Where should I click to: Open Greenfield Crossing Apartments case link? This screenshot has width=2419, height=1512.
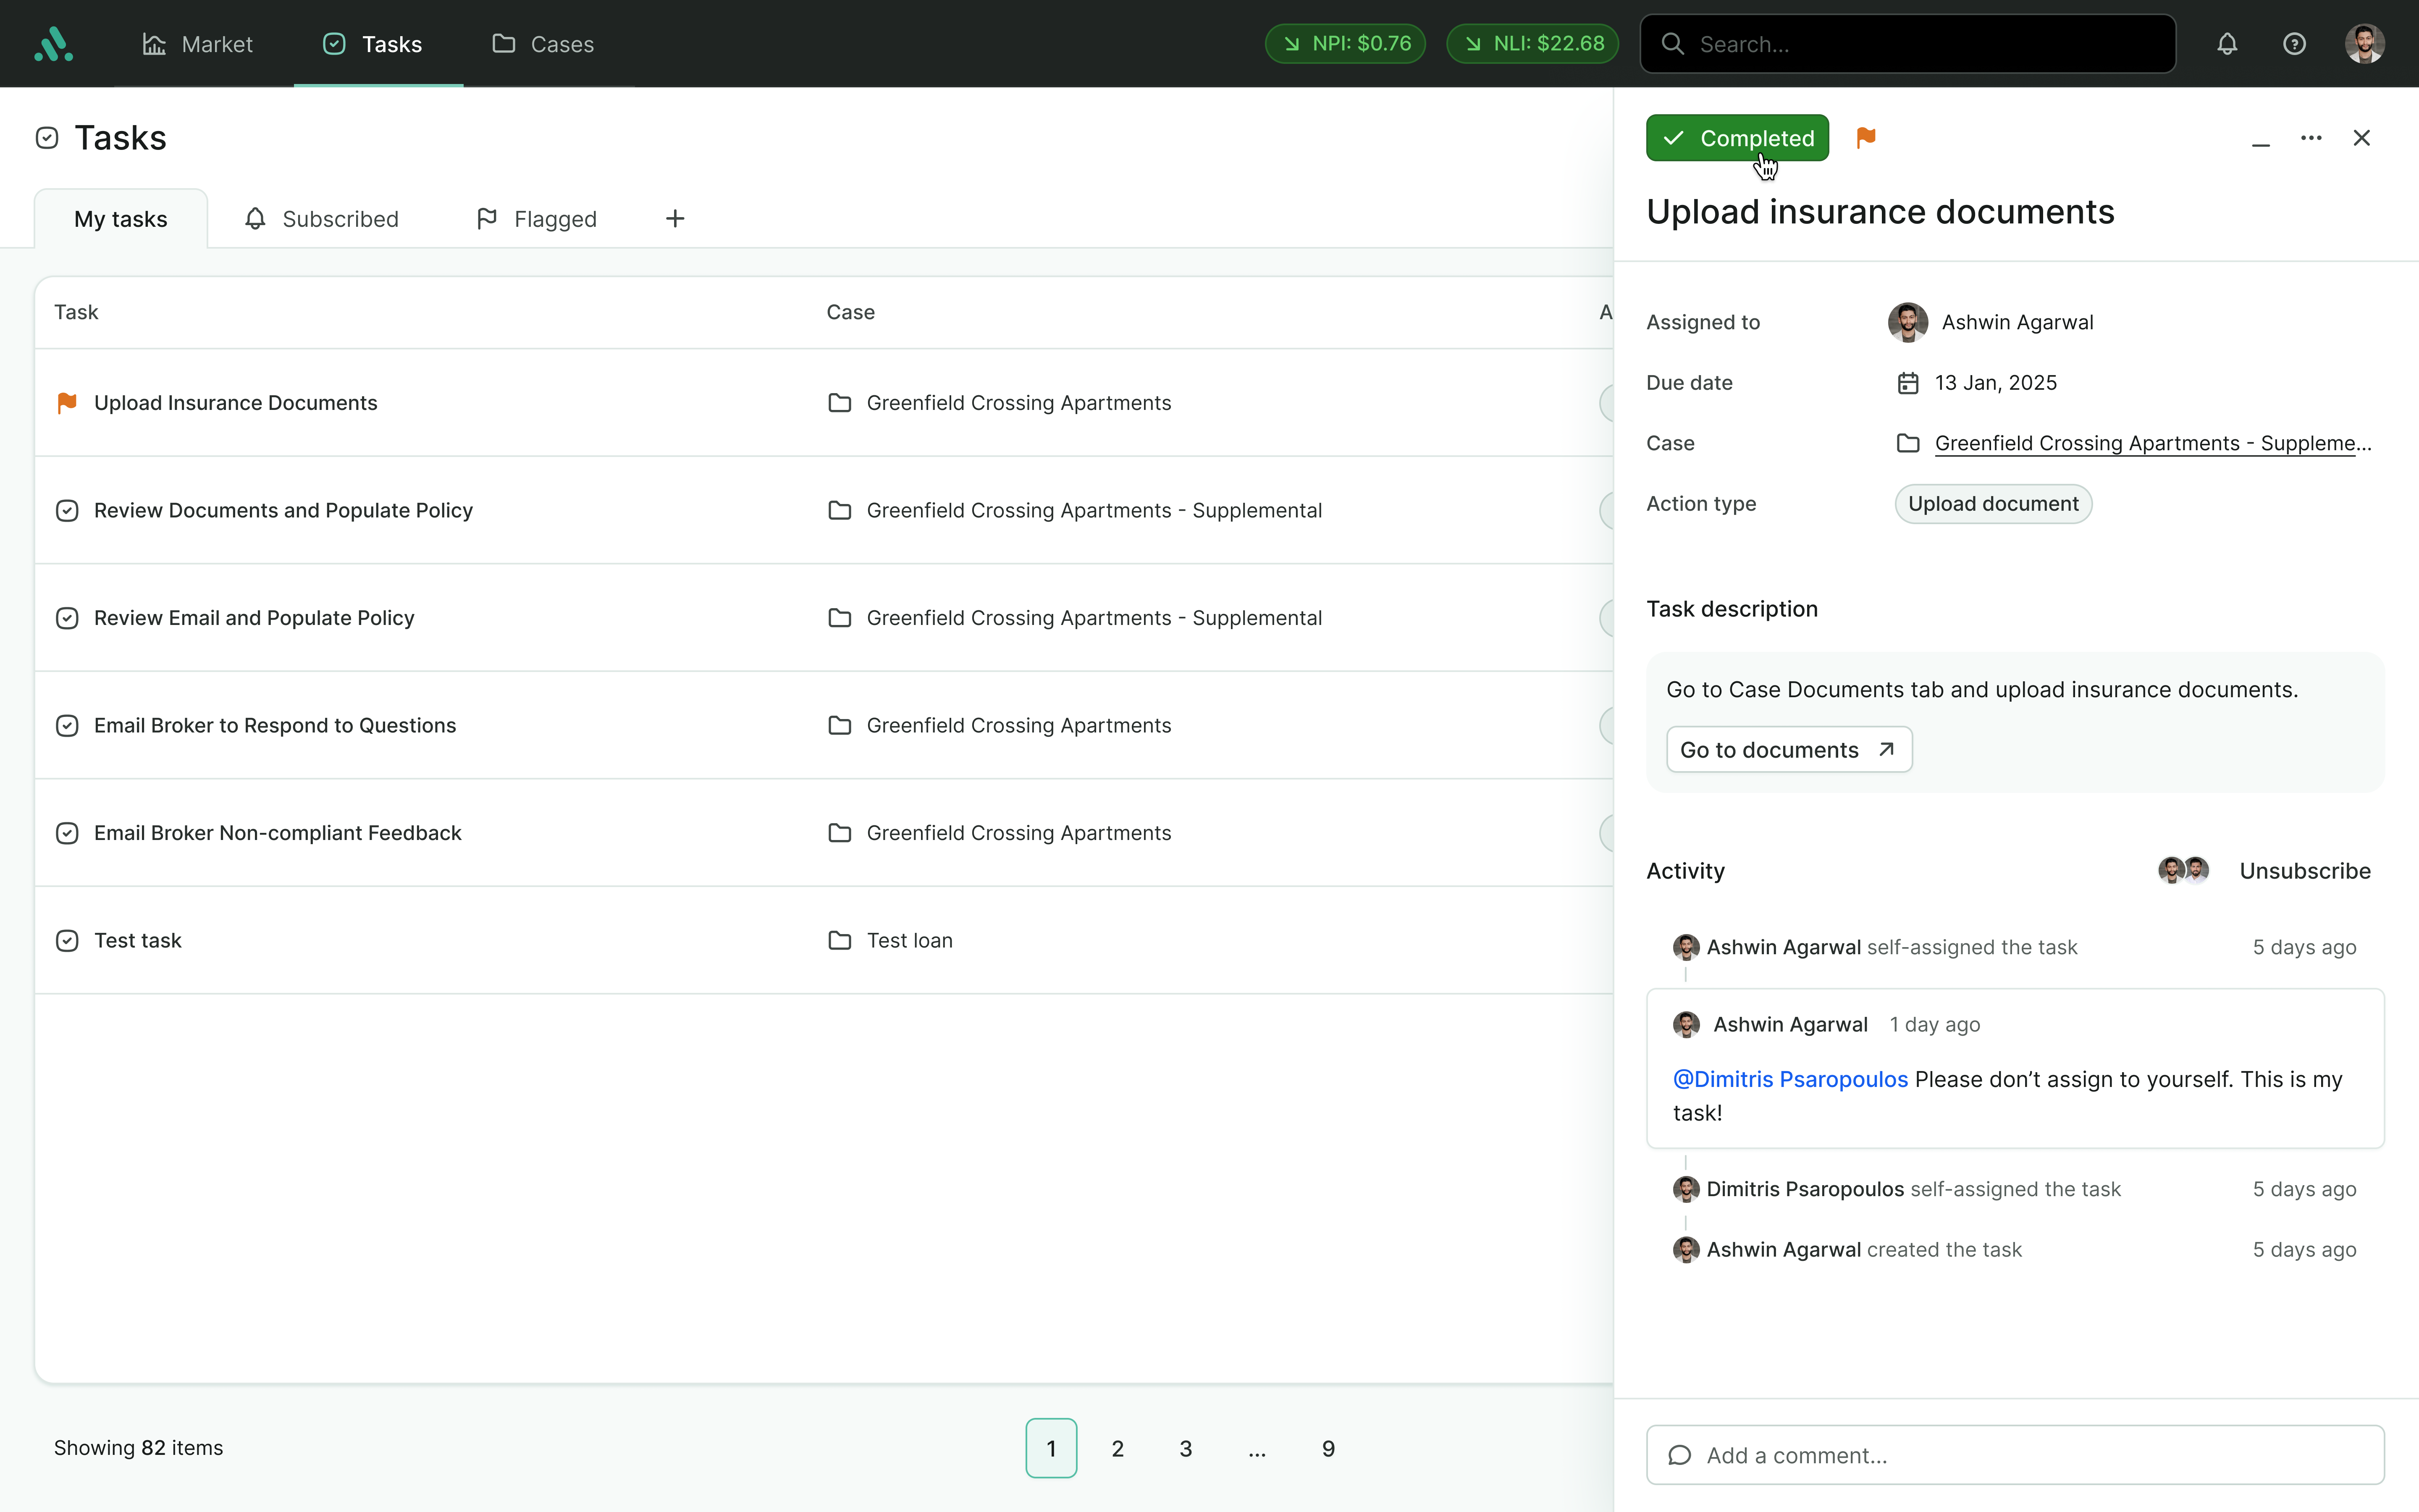(x=2151, y=443)
